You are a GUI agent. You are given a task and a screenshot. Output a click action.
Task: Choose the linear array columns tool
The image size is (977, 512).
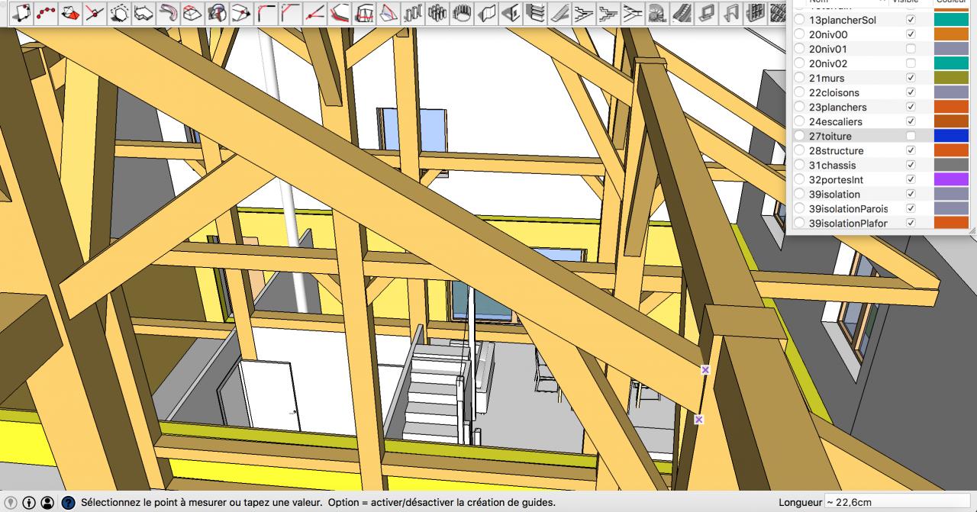point(414,12)
